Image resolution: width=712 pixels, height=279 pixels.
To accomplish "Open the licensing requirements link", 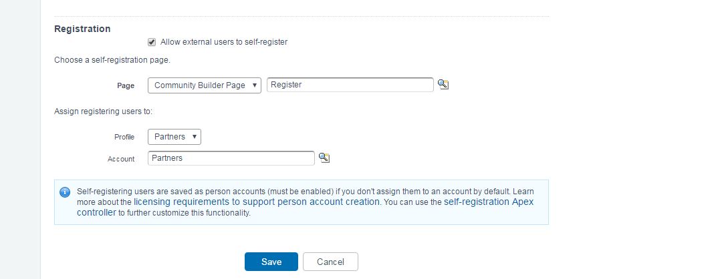I will [x=257, y=202].
